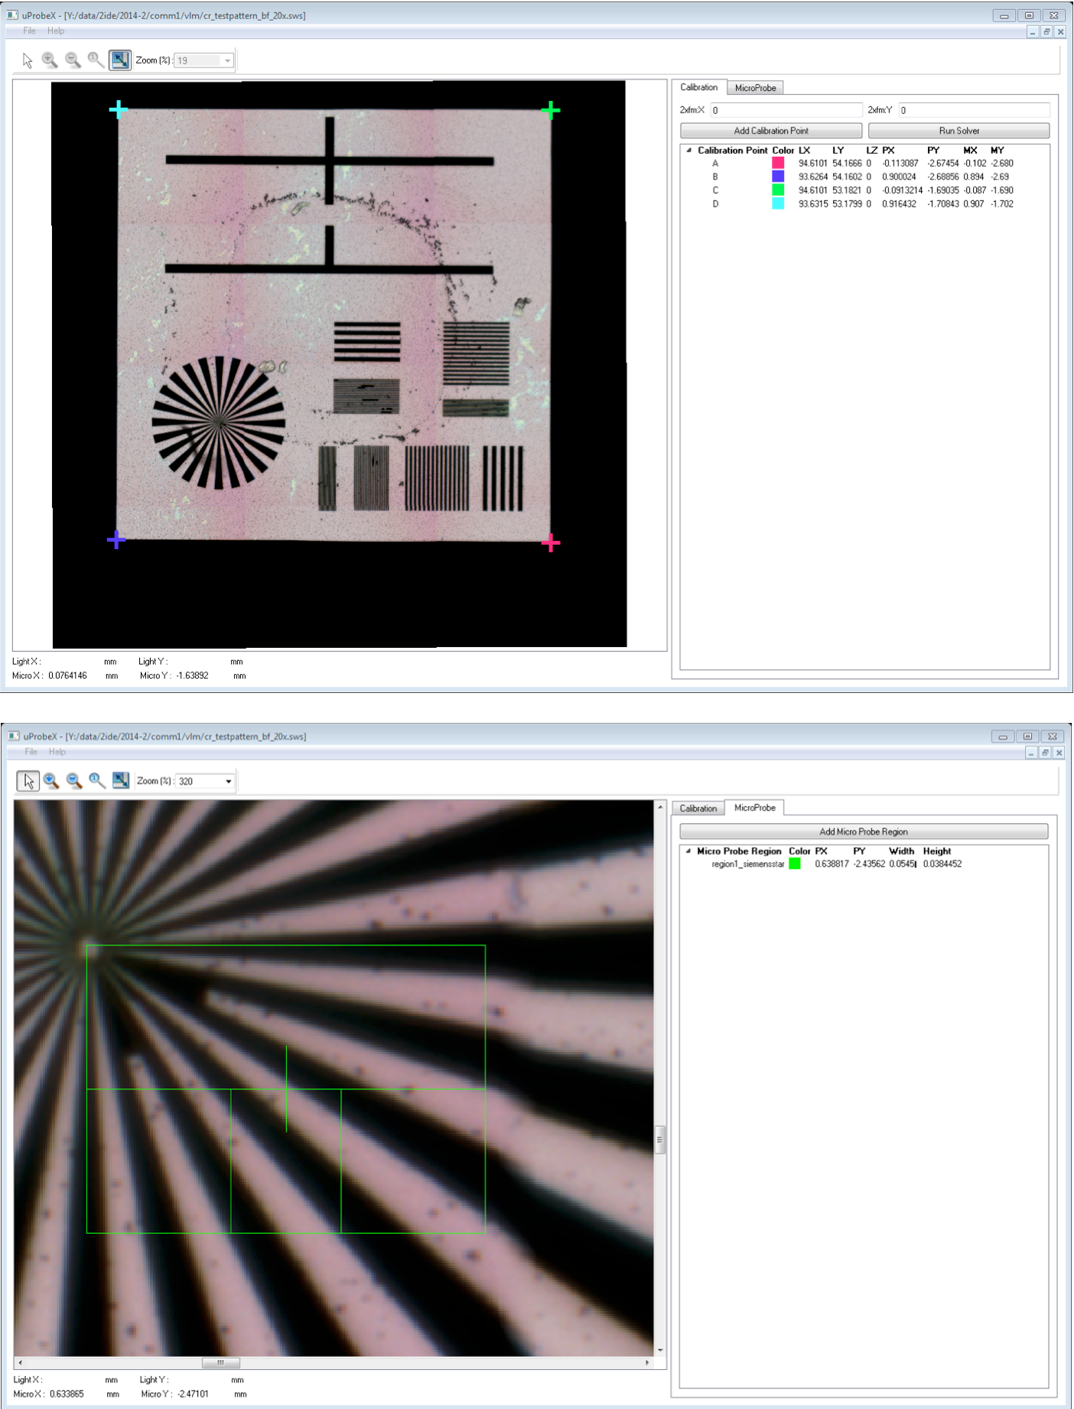1074x1409 pixels.
Task: Click the scroll-left arrow below the zoomed image
Action: click(20, 1362)
